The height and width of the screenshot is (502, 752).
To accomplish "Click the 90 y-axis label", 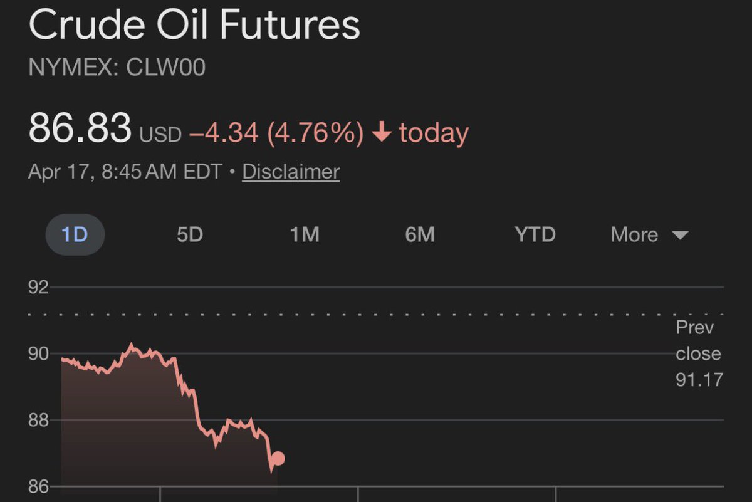I will click(38, 354).
